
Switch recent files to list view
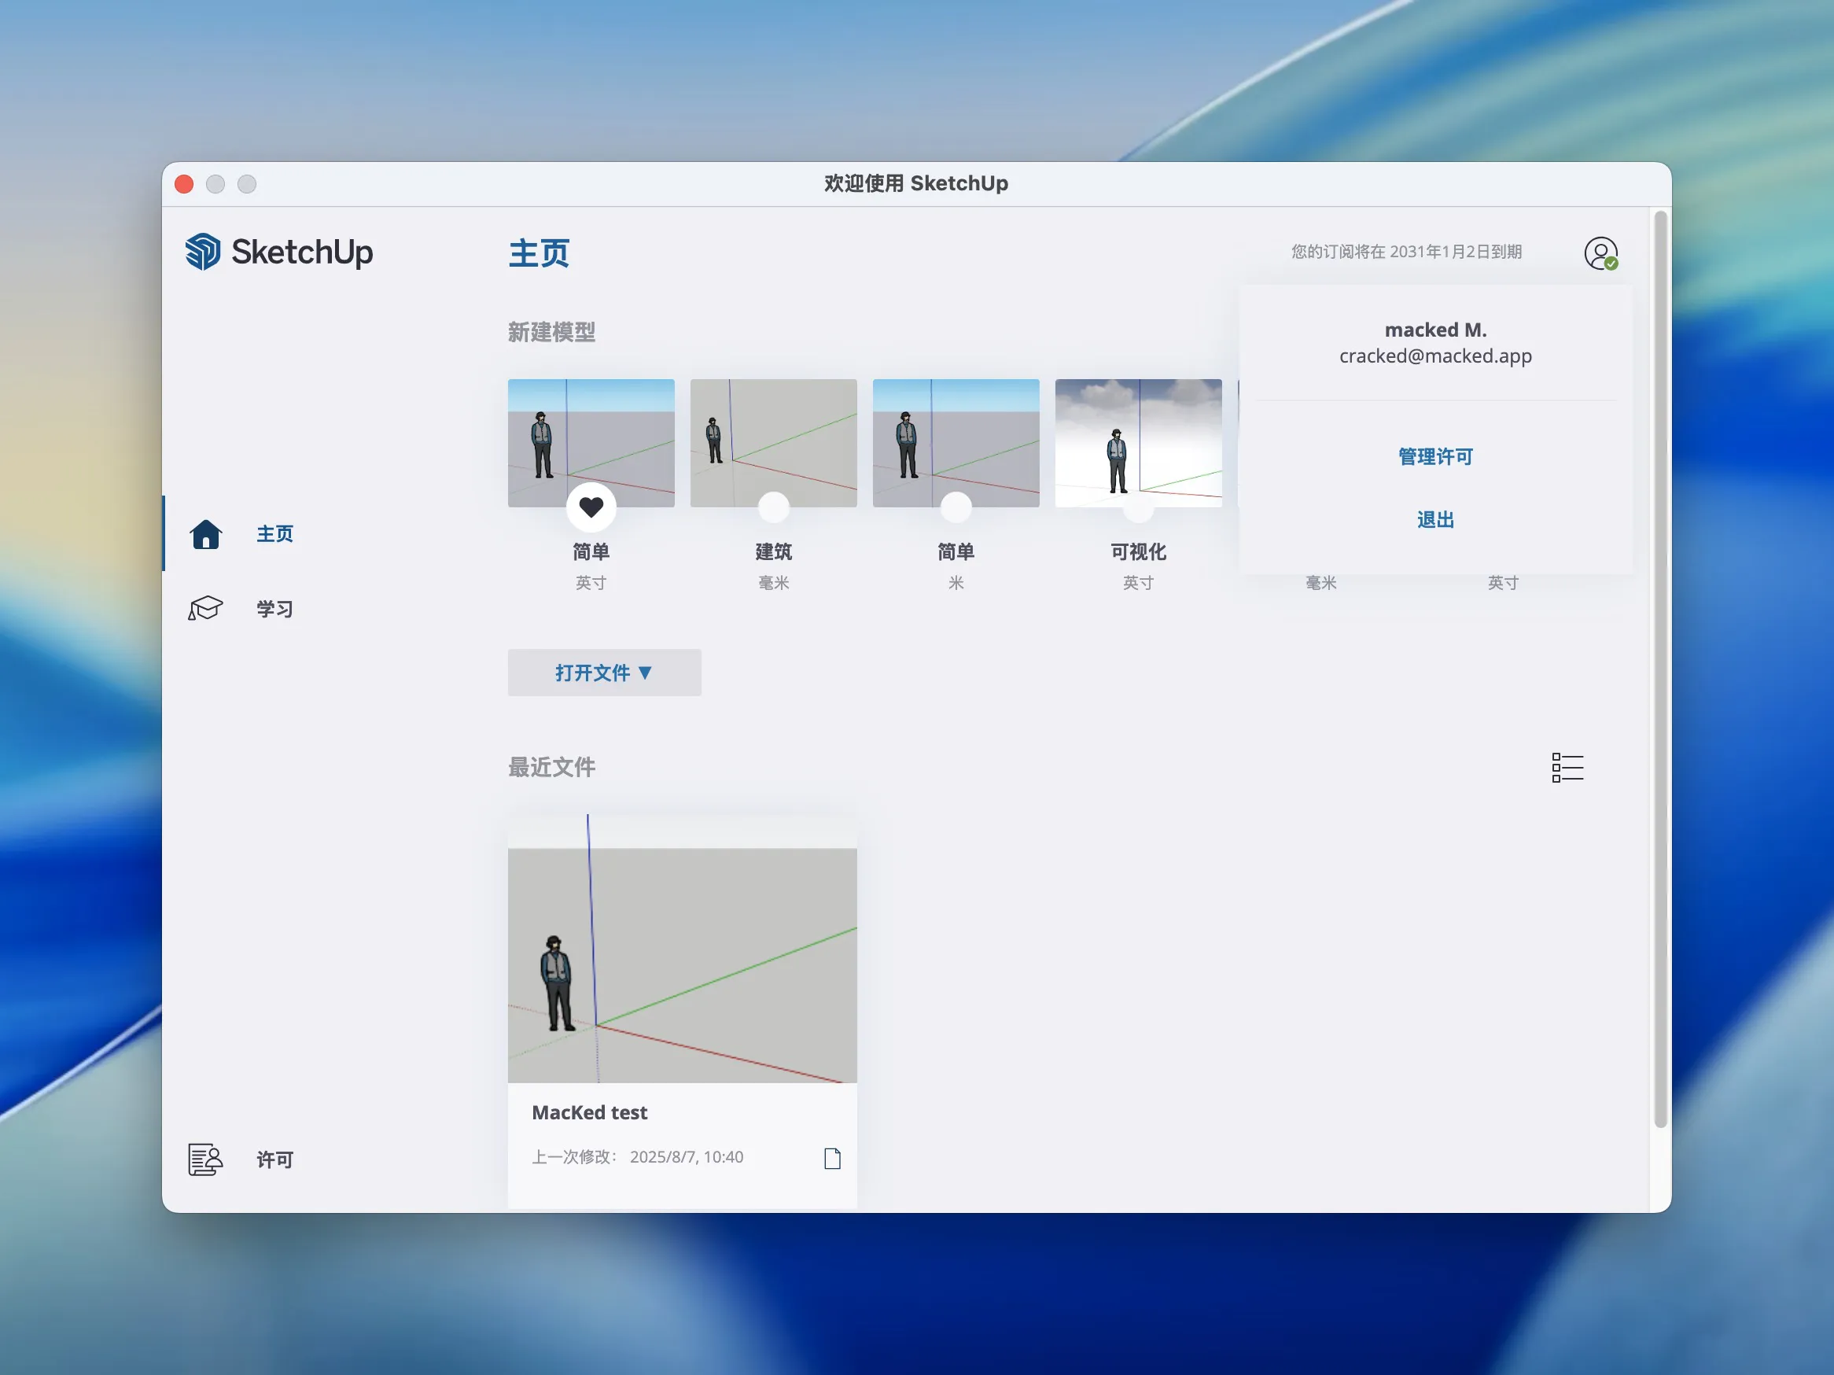(1567, 768)
